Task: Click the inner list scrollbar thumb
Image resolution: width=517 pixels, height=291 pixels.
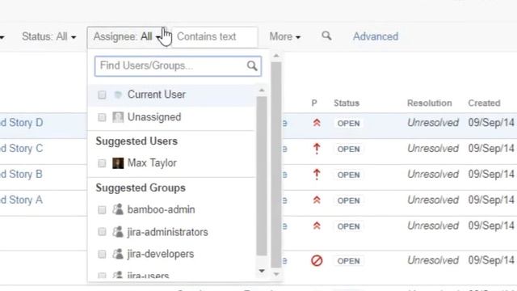Action: tap(262, 176)
